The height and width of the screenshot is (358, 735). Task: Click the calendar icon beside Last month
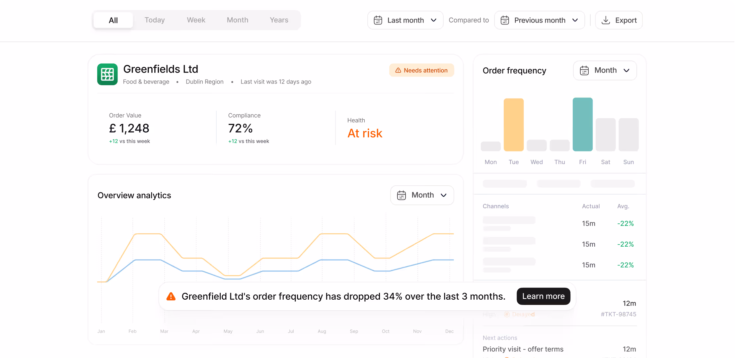coord(378,20)
